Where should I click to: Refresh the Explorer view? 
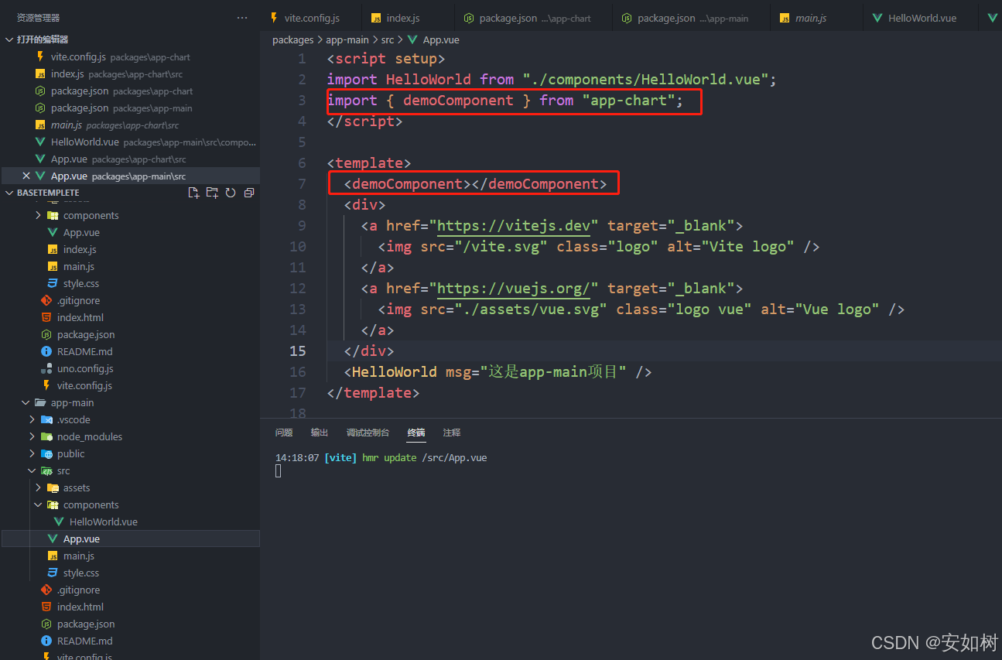[x=230, y=192]
